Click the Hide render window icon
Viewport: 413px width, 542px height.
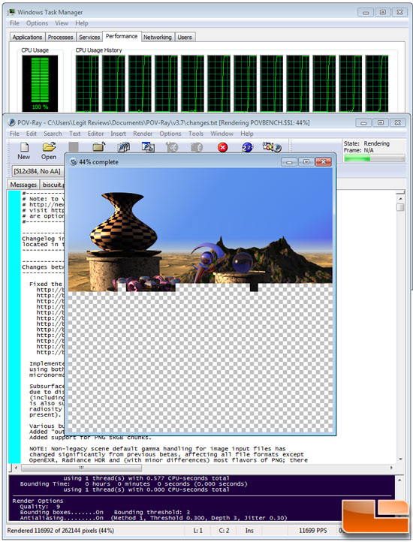[x=148, y=148]
